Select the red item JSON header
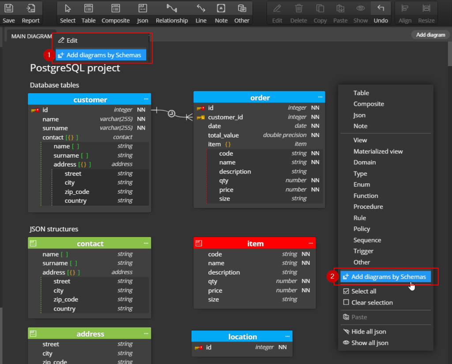 pos(255,243)
